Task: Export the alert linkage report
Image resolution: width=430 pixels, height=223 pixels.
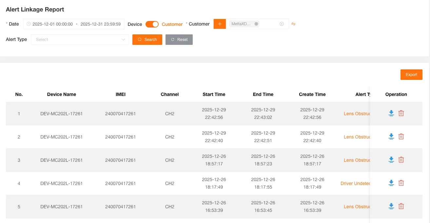Action: (411, 75)
